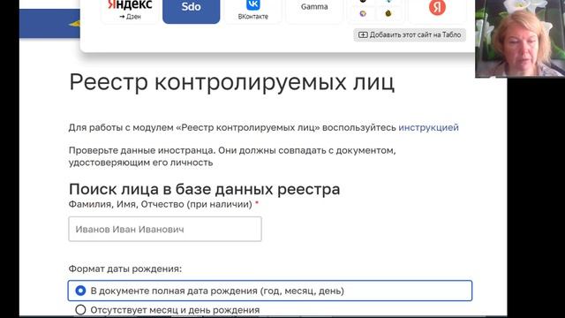Click the 'Реестр контролируемых лиц' heading
Screen dimensions: 565x318
[231, 82]
